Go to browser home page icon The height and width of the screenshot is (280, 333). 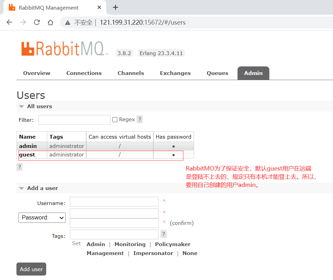click(51, 22)
